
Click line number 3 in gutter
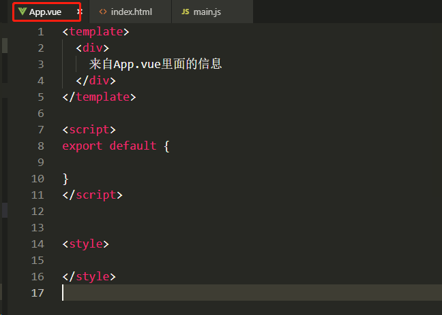tap(41, 65)
